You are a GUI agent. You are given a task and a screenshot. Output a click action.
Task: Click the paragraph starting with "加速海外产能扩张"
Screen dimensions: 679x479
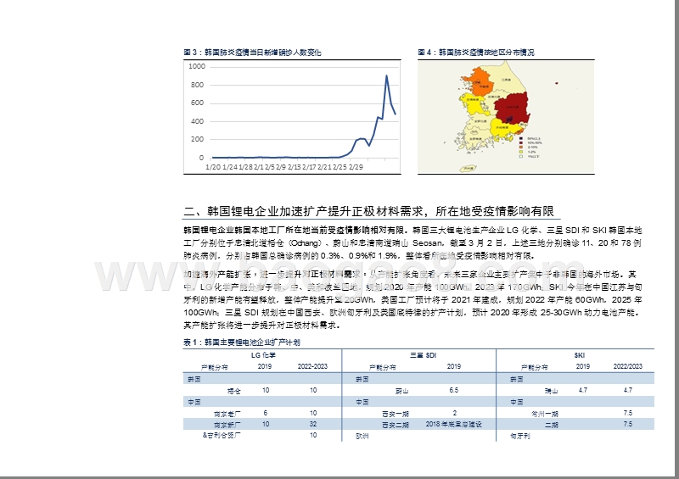point(412,299)
